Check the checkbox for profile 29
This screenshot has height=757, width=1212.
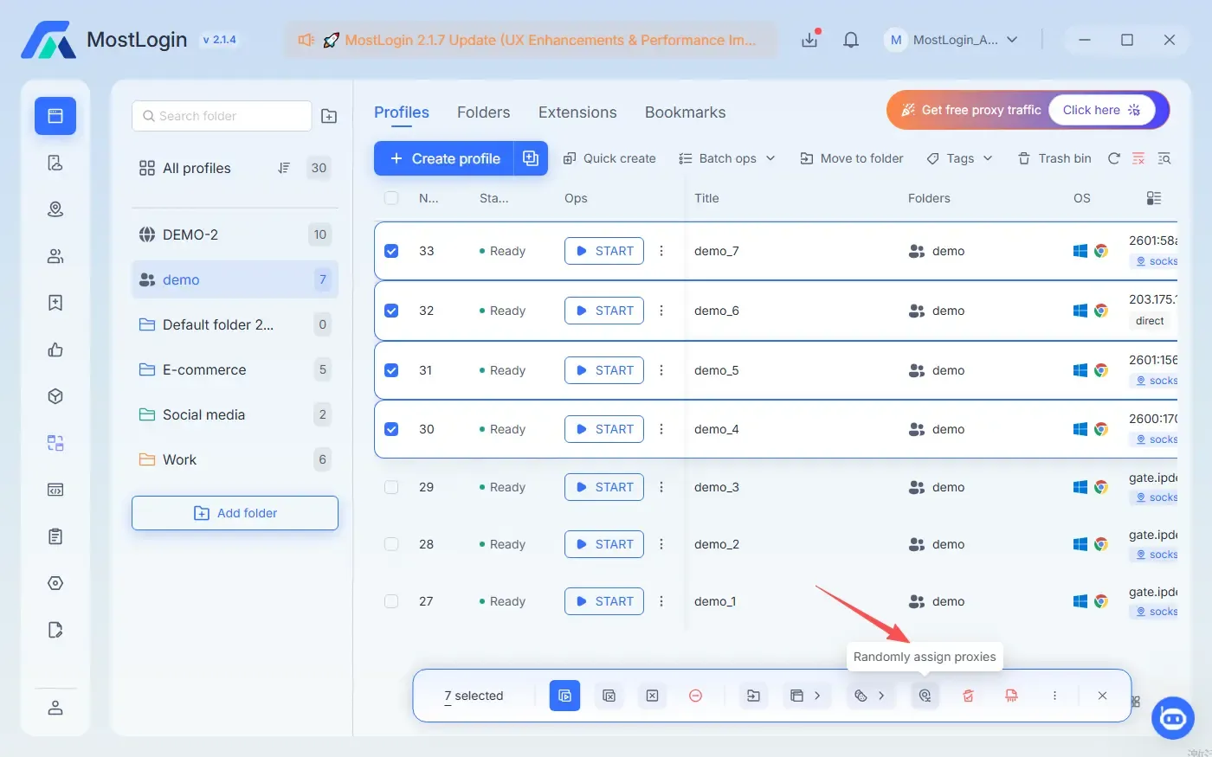click(x=391, y=487)
